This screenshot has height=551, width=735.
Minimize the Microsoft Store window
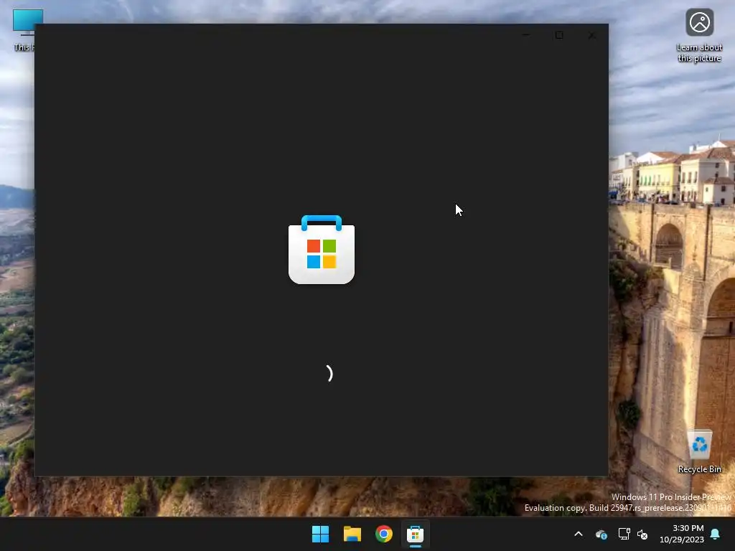[x=526, y=35]
